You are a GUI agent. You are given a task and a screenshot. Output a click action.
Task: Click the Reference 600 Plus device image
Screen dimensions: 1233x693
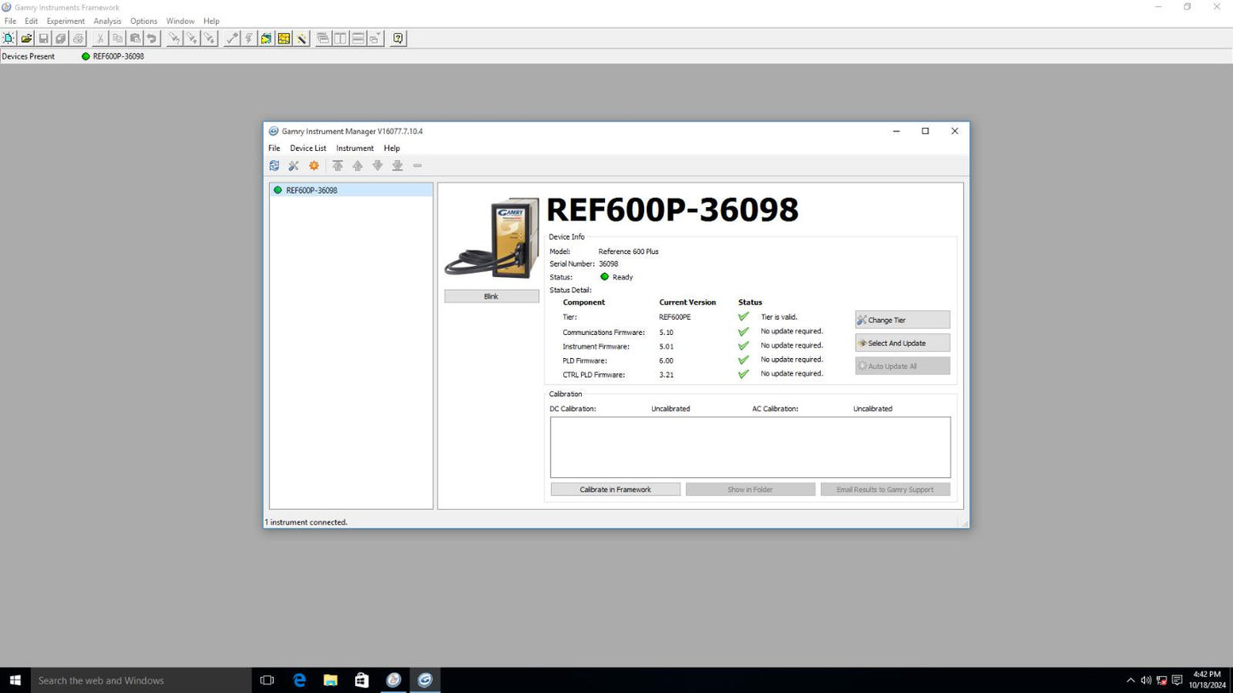(x=492, y=238)
